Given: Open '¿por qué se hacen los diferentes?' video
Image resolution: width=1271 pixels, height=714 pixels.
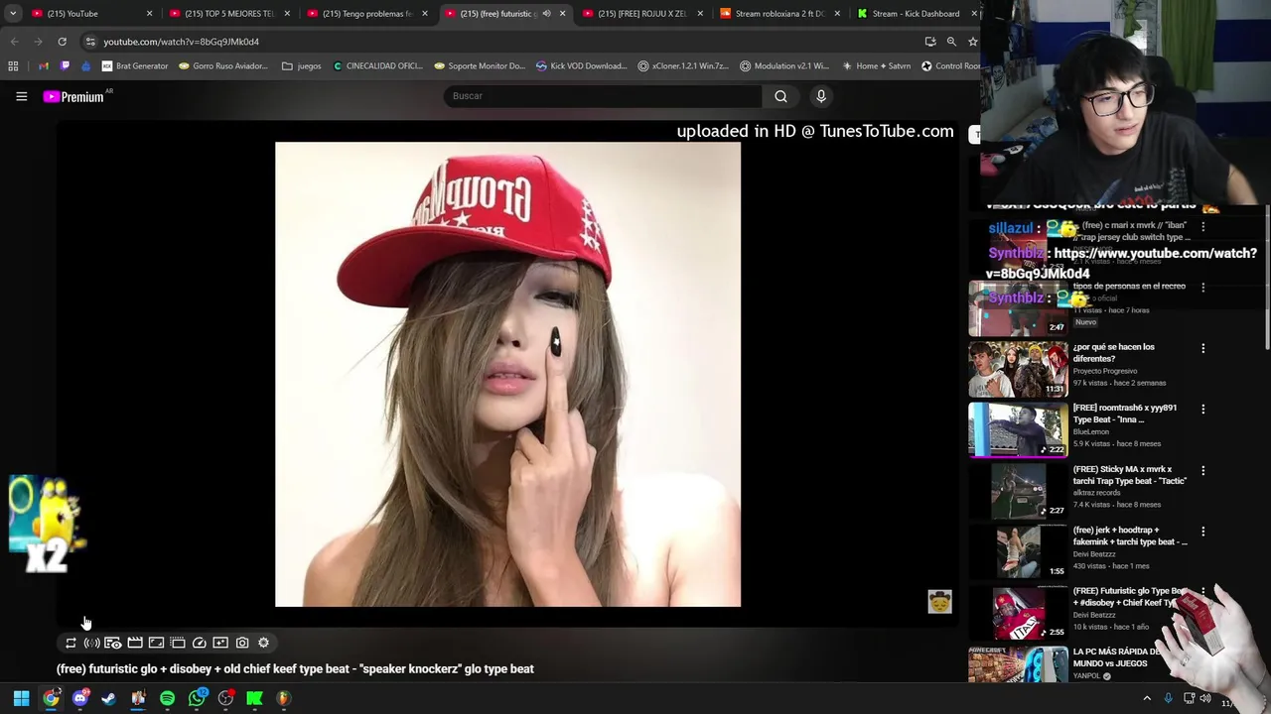Looking at the screenshot, I should [x=1113, y=352].
